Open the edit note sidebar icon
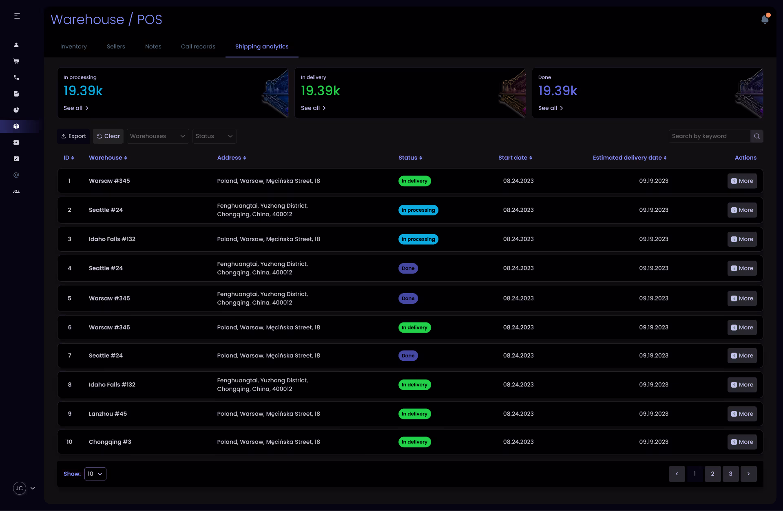783x511 pixels. (16, 159)
